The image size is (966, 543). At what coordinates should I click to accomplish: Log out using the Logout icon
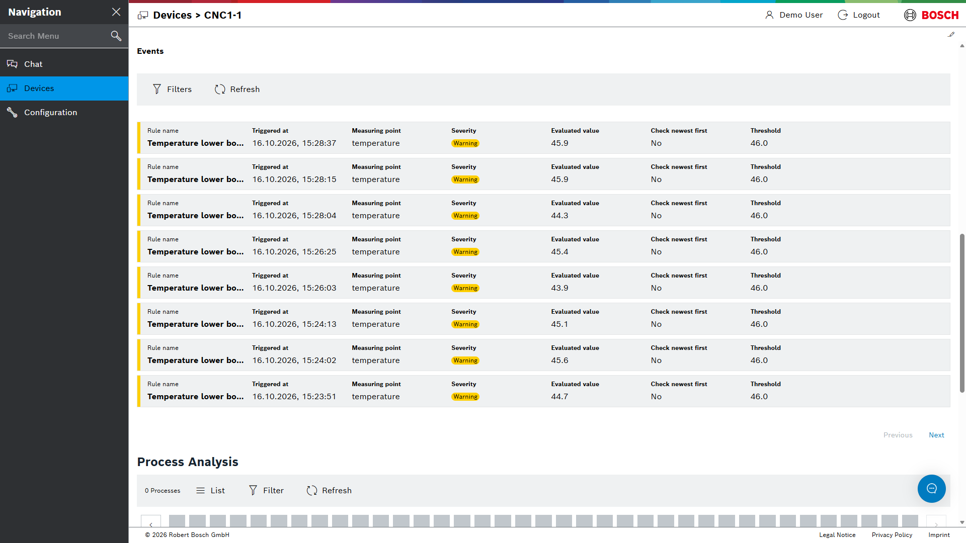pos(843,15)
